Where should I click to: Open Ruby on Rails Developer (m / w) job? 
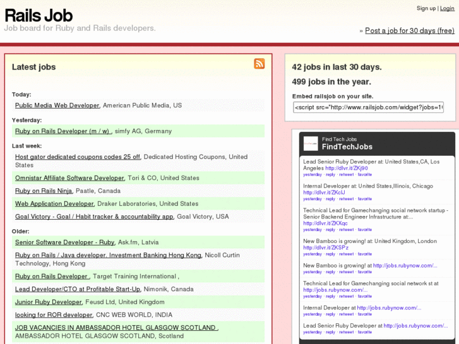[x=63, y=131]
